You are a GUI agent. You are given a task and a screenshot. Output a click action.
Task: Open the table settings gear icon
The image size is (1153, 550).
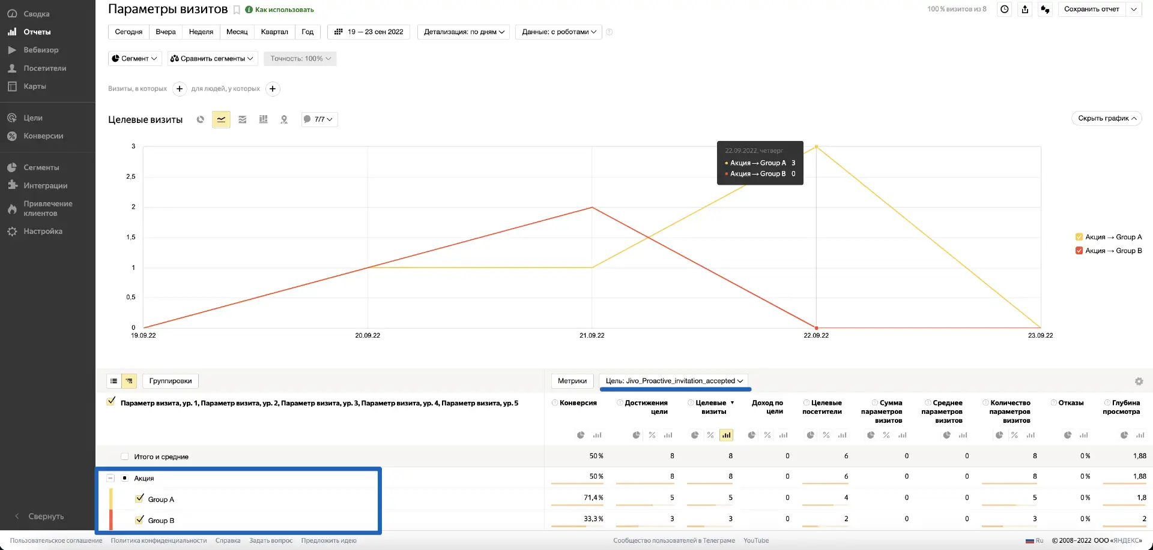point(1139,381)
